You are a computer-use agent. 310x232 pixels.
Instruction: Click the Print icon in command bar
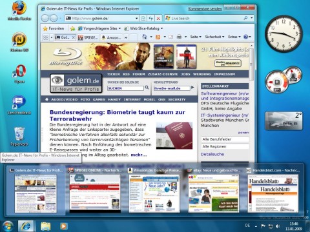tap(179, 37)
